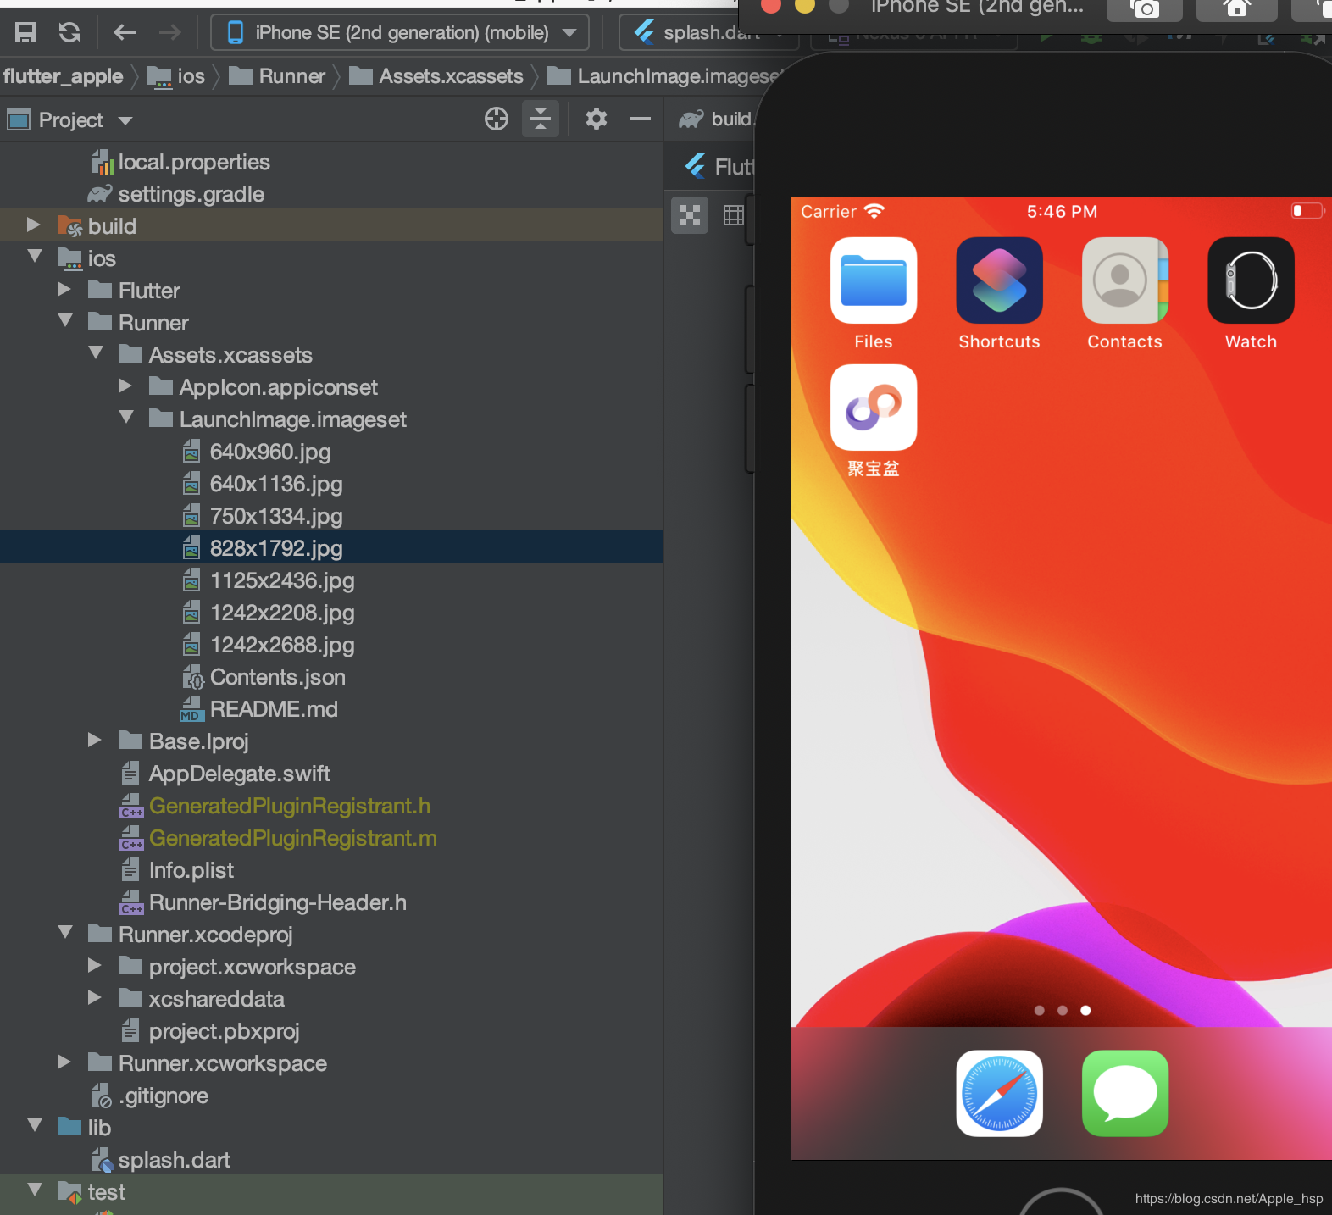
Task: Expand the build folder
Action: click(x=34, y=225)
